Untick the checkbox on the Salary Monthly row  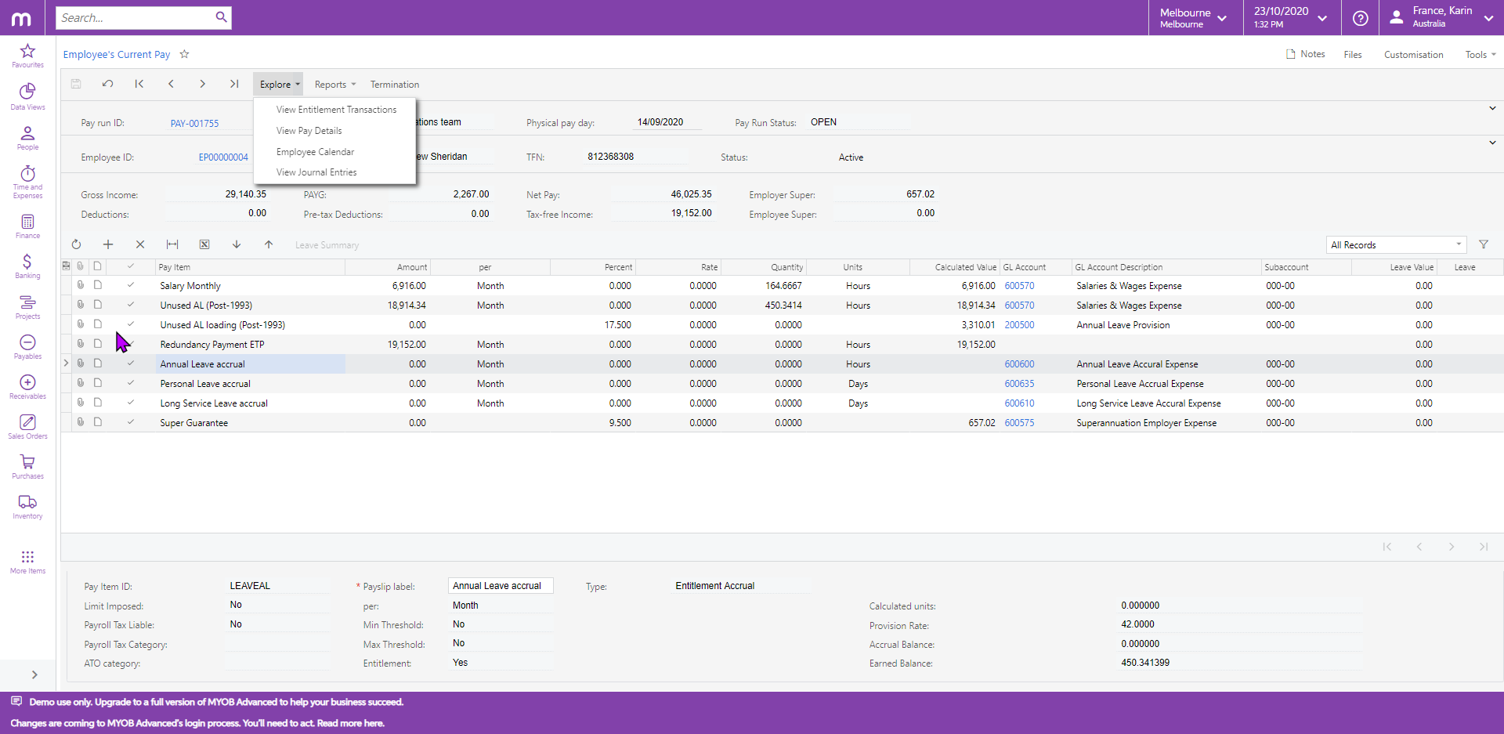[x=130, y=285]
